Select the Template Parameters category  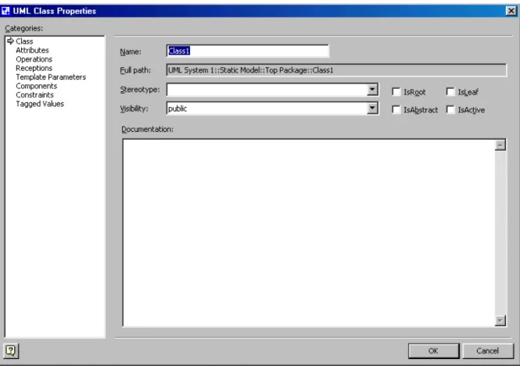pos(51,77)
